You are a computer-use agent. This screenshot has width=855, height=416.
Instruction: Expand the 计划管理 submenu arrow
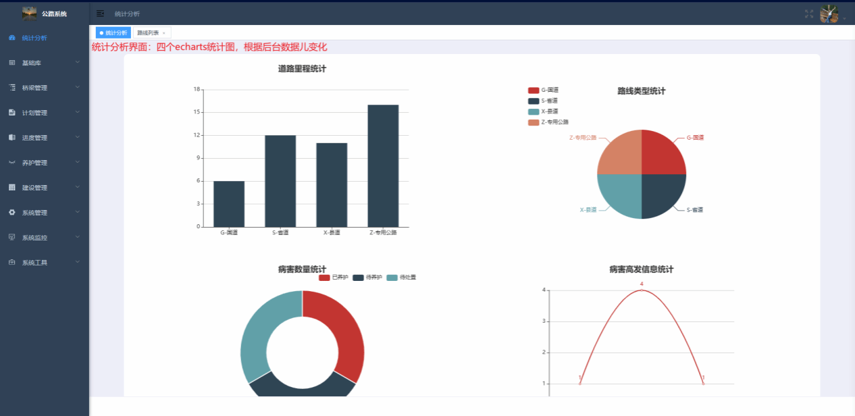(78, 113)
